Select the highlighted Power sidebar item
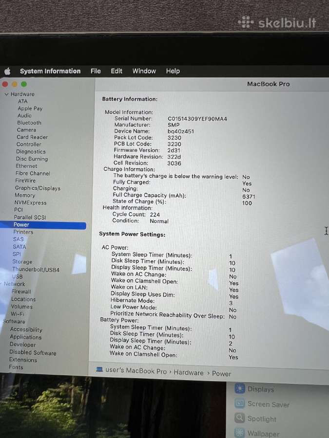329x438 pixels. point(43,225)
